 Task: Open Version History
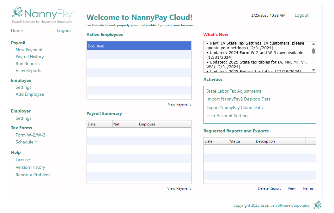coord(30,167)
